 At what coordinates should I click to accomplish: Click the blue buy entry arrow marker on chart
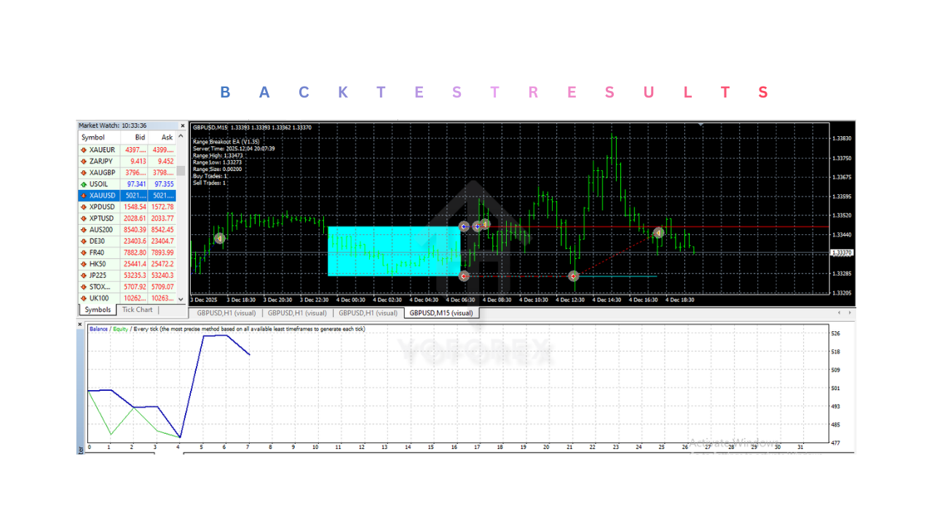[464, 226]
